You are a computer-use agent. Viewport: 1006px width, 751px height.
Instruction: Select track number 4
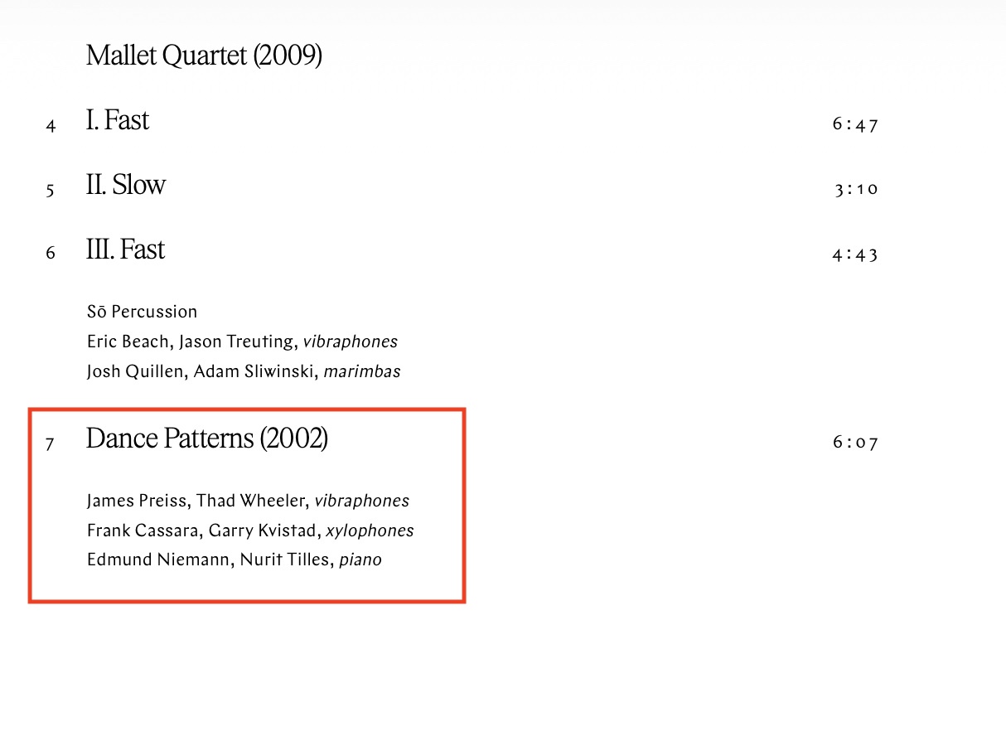point(51,127)
